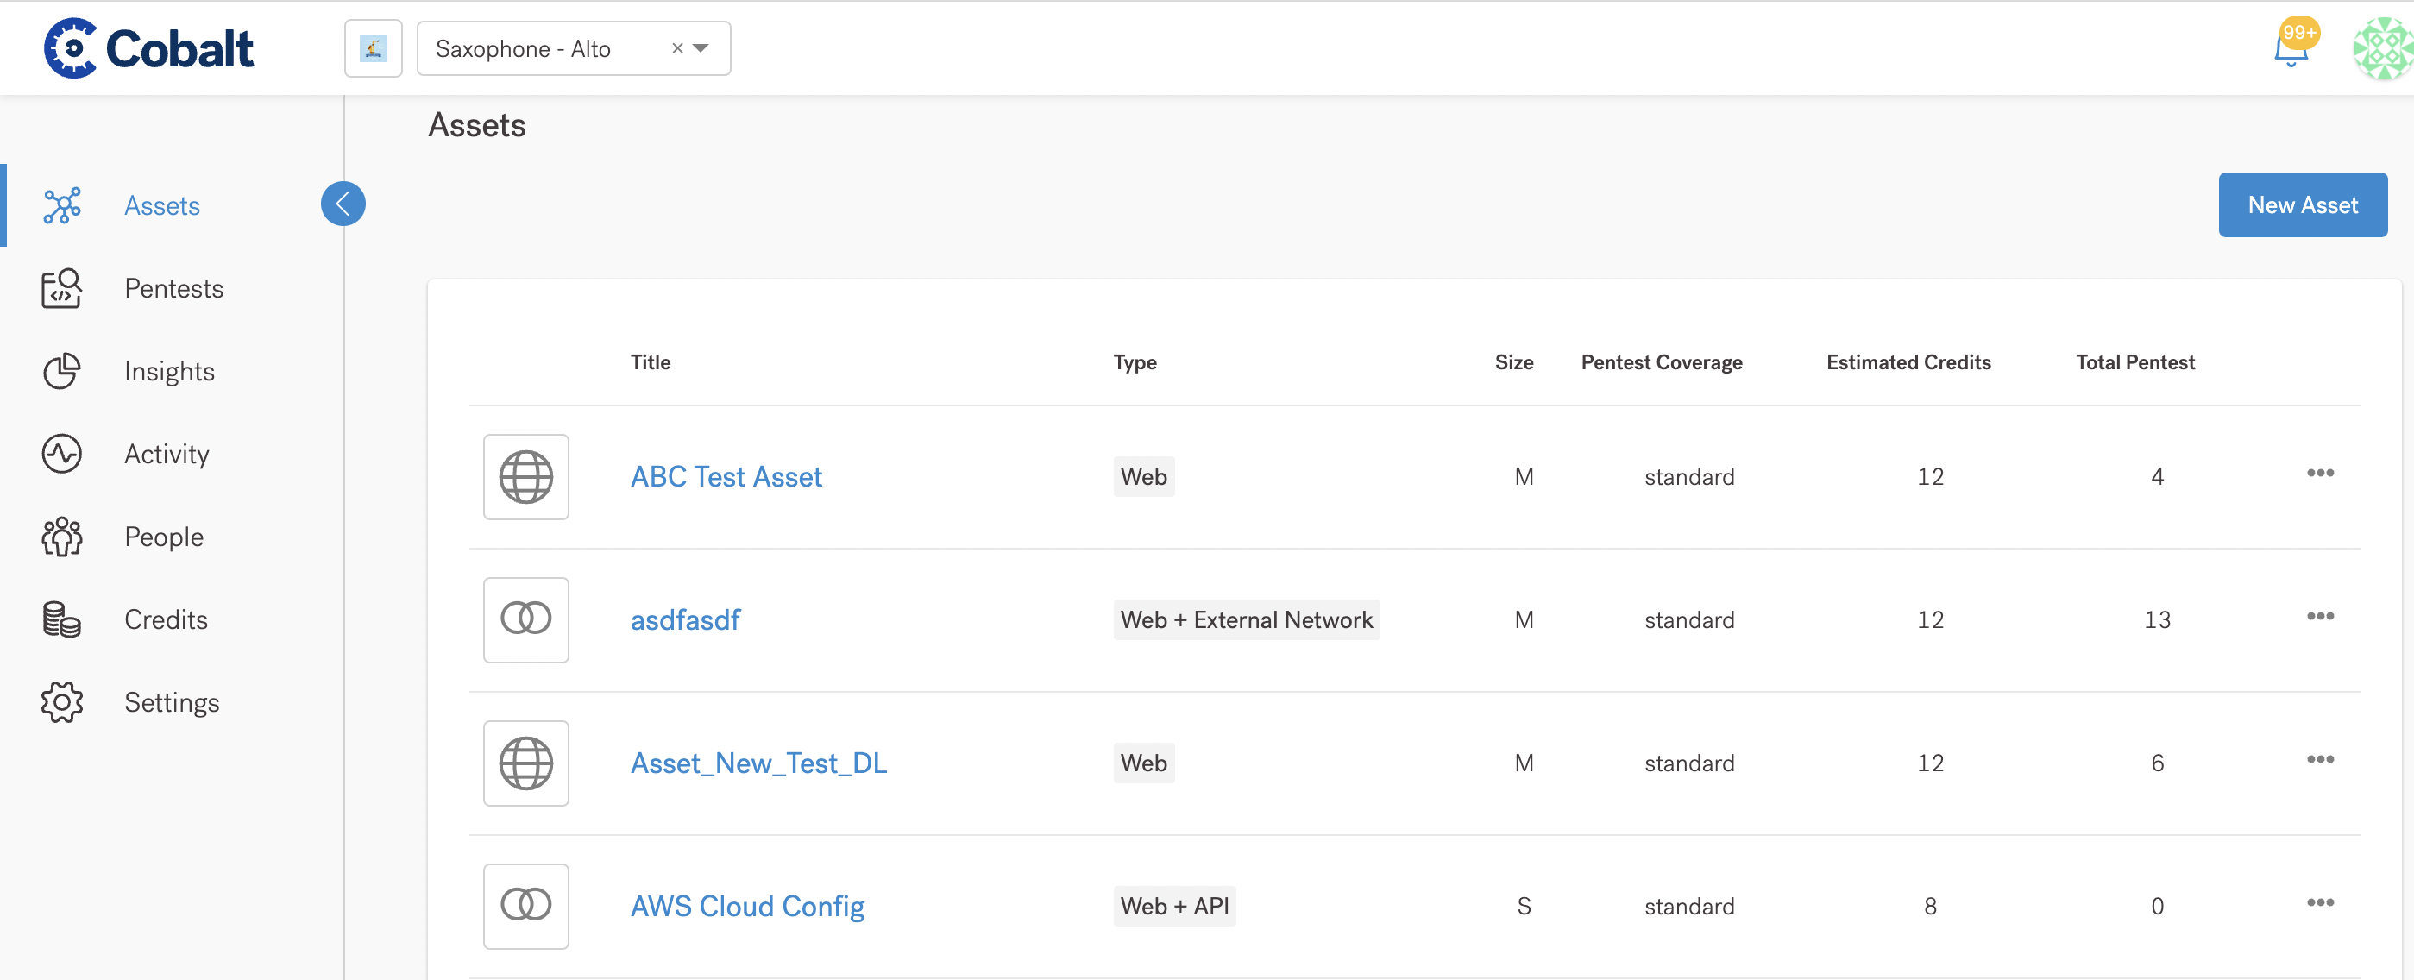Click the overlapping circles icon for asdfasdf

coord(525,619)
